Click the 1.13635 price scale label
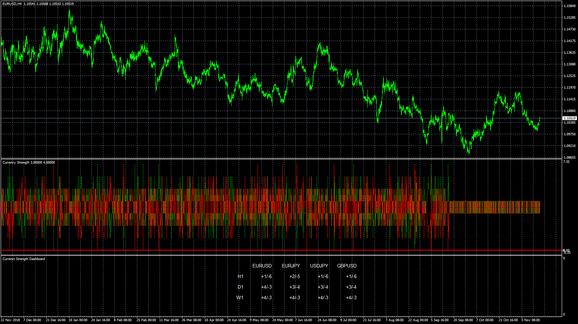This screenshot has width=578, height=324. pyautogui.click(x=570, y=53)
